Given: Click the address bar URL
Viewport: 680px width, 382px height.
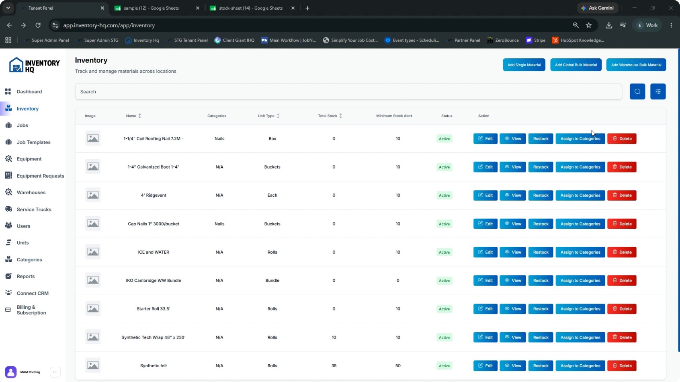Looking at the screenshot, I should click(x=109, y=25).
